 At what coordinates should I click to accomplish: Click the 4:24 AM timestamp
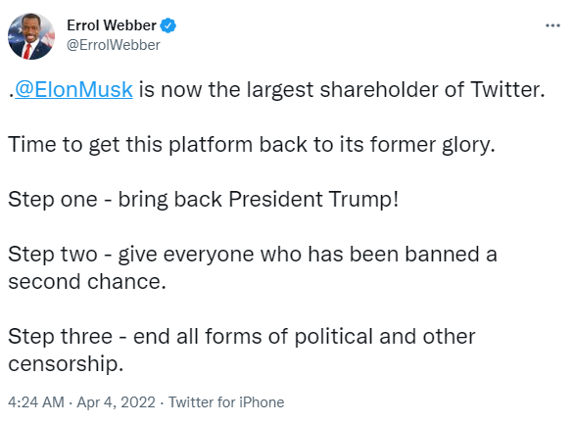(x=36, y=402)
